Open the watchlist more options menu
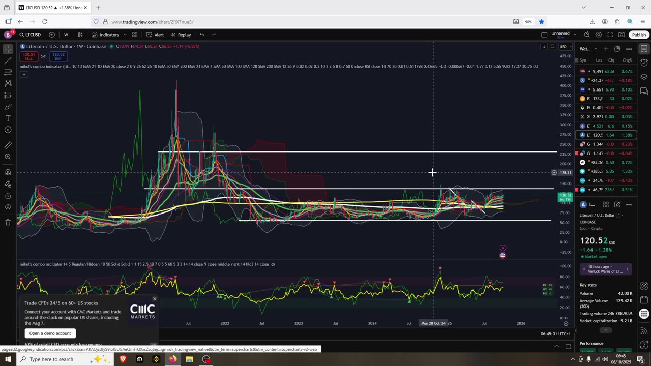 [x=629, y=49]
